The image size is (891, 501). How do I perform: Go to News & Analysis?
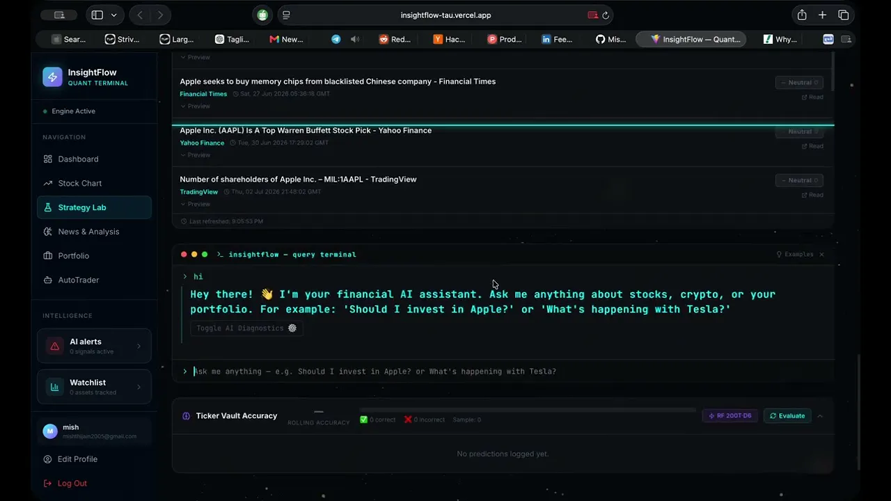(x=94, y=232)
